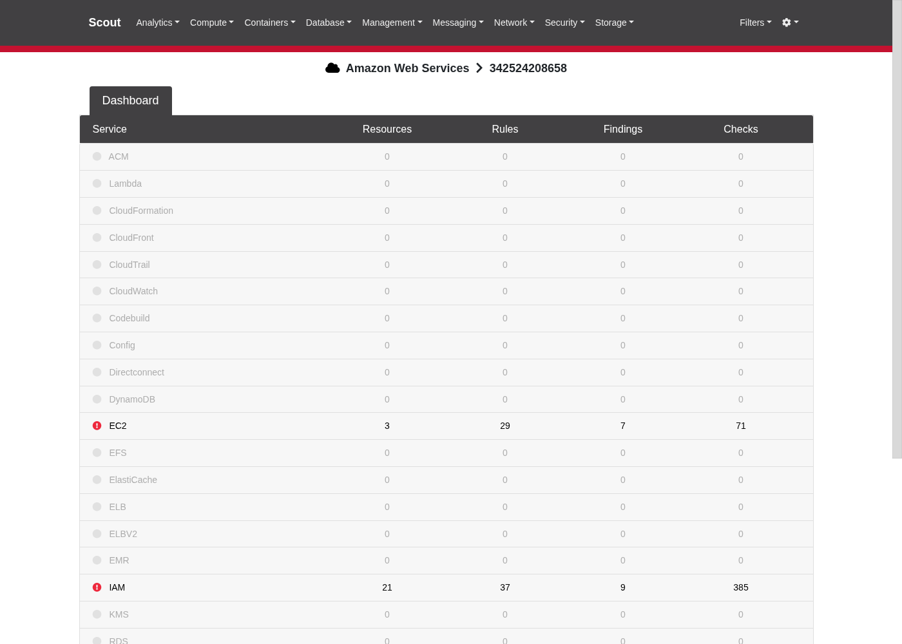Click the grey status dot beside CloudWatch
Image resolution: width=902 pixels, height=644 pixels.
(x=97, y=291)
